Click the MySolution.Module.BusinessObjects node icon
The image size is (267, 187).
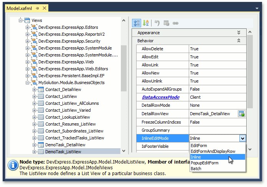tap(34, 83)
